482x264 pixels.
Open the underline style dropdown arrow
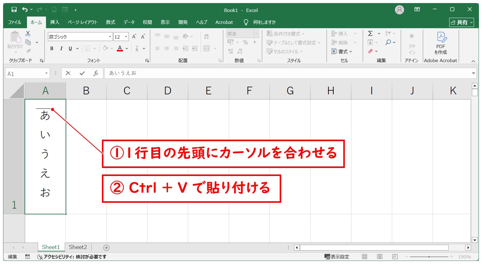click(77, 49)
